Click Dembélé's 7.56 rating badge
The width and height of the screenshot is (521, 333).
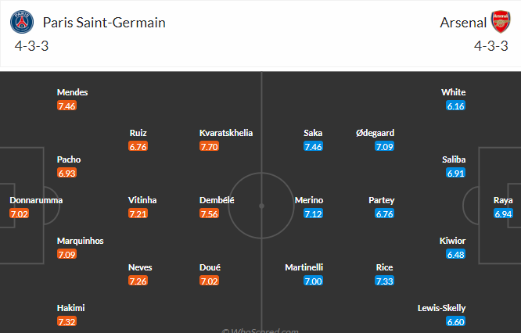click(209, 213)
